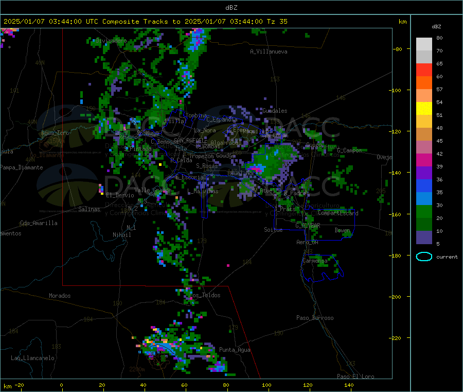Click the light blue 35 dBZ swatch

[x=424, y=198]
